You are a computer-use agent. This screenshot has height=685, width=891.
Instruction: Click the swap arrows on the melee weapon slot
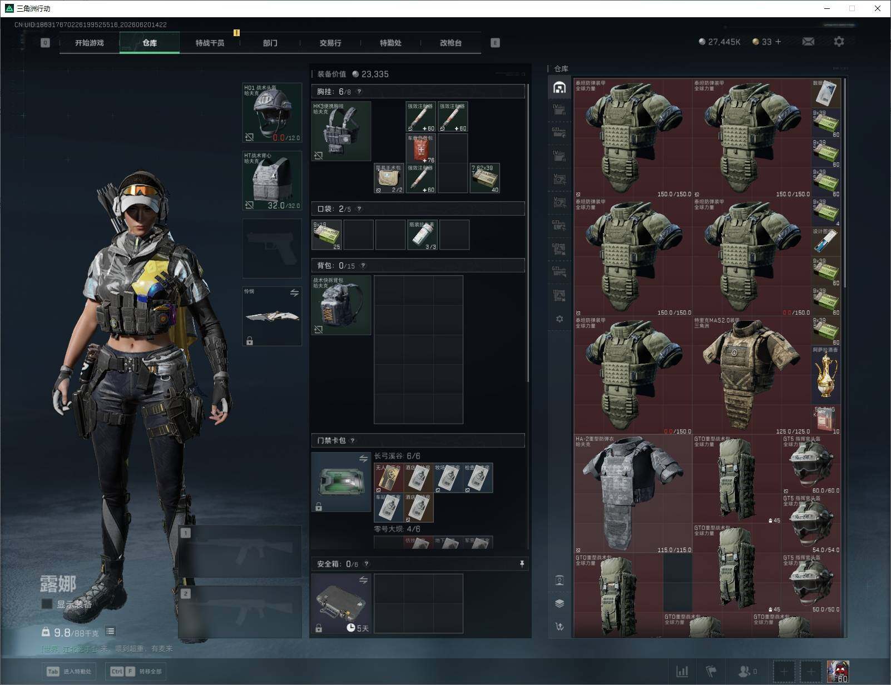coord(294,292)
